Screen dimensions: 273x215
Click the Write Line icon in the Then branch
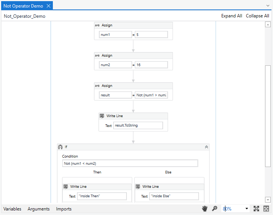click(x=66, y=187)
